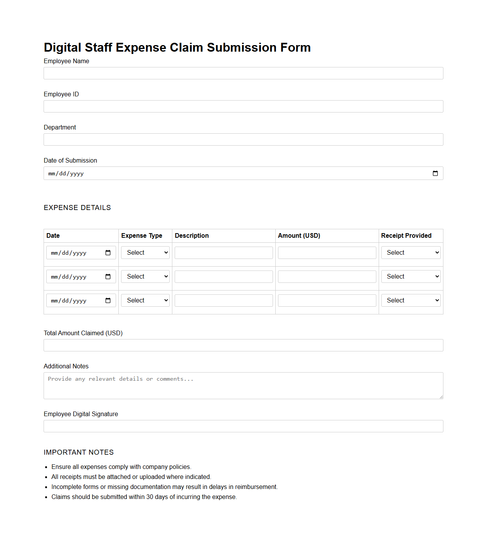Expand Expense Type dropdown in first row

145,253
